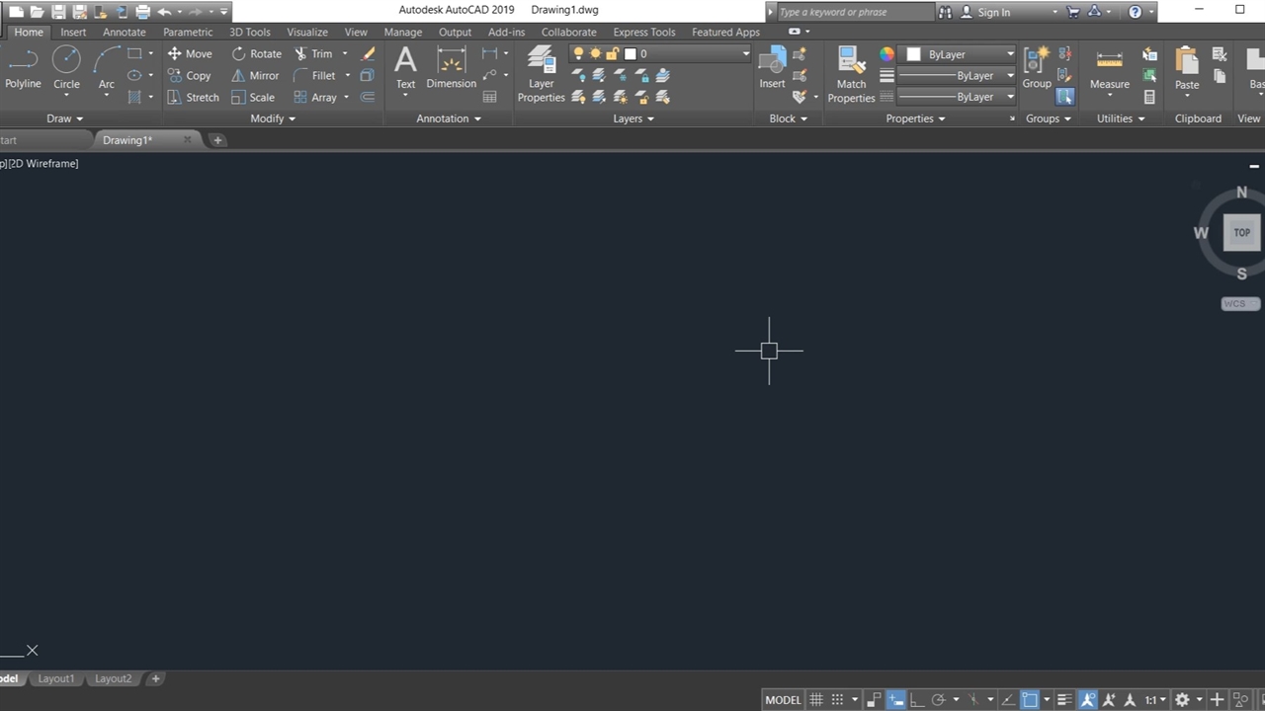Toggle dynamic input in status bar
This screenshot has height=711, width=1265.
895,700
